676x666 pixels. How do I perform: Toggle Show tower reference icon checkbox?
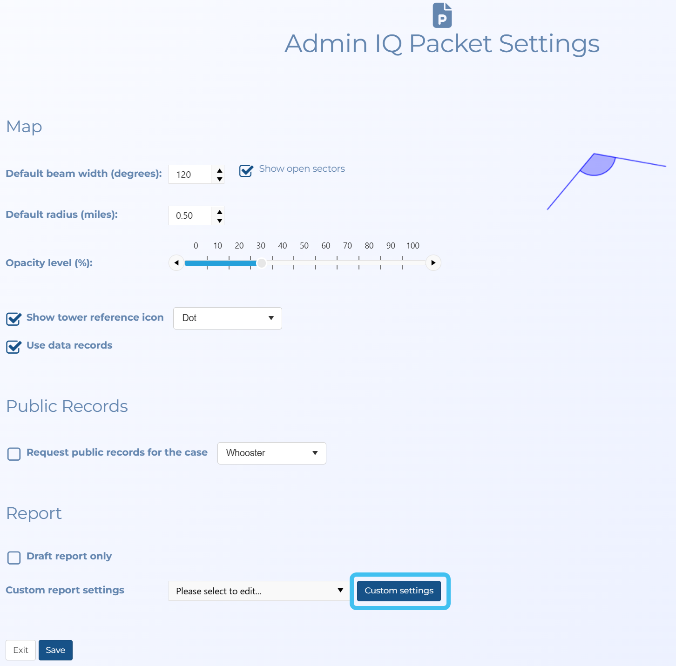tap(14, 319)
